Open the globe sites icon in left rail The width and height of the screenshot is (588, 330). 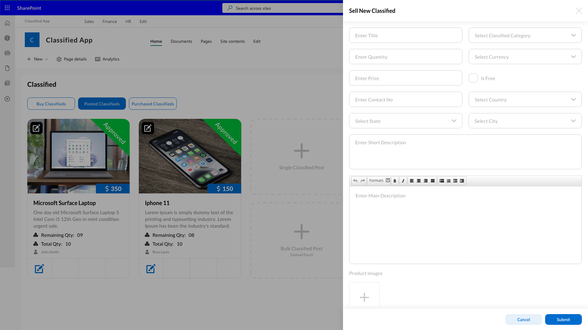click(x=7, y=38)
